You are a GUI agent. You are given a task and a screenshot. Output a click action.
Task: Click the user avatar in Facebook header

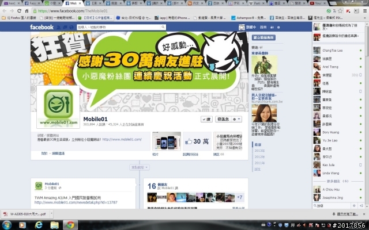[x=242, y=27]
